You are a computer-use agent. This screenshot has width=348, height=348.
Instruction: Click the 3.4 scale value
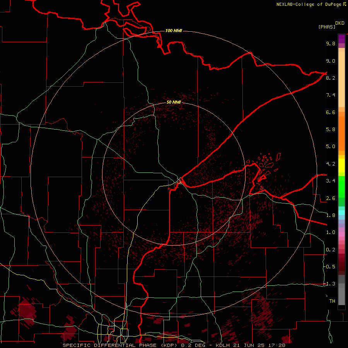click(331, 181)
